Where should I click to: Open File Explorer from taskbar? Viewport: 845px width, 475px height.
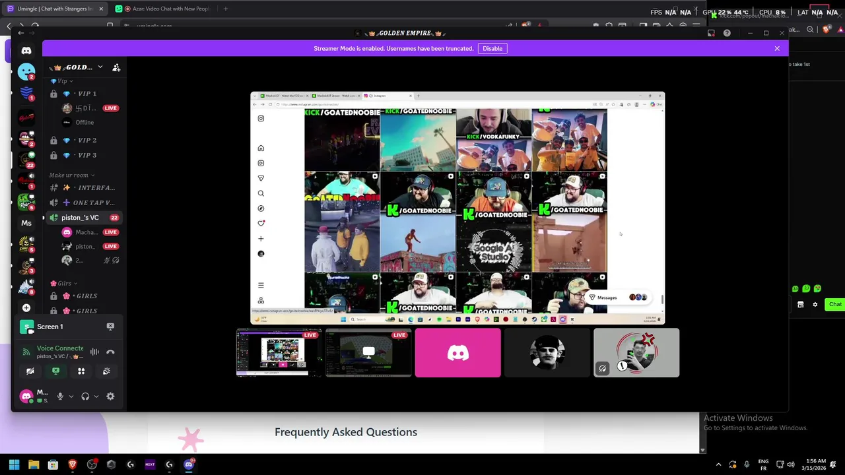pyautogui.click(x=34, y=464)
